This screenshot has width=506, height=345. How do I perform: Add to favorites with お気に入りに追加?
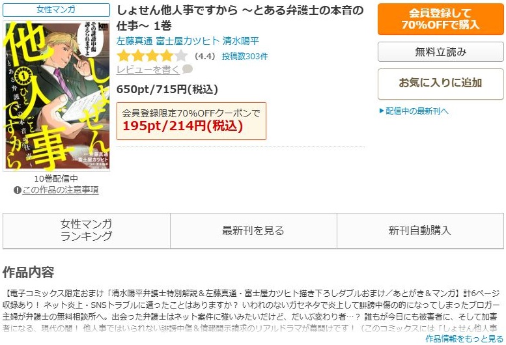pyautogui.click(x=440, y=83)
